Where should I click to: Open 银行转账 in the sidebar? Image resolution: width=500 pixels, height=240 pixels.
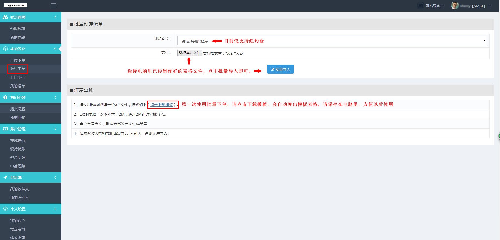pyautogui.click(x=18, y=149)
